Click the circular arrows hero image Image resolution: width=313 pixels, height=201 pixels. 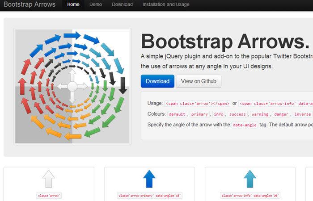coord(72,86)
